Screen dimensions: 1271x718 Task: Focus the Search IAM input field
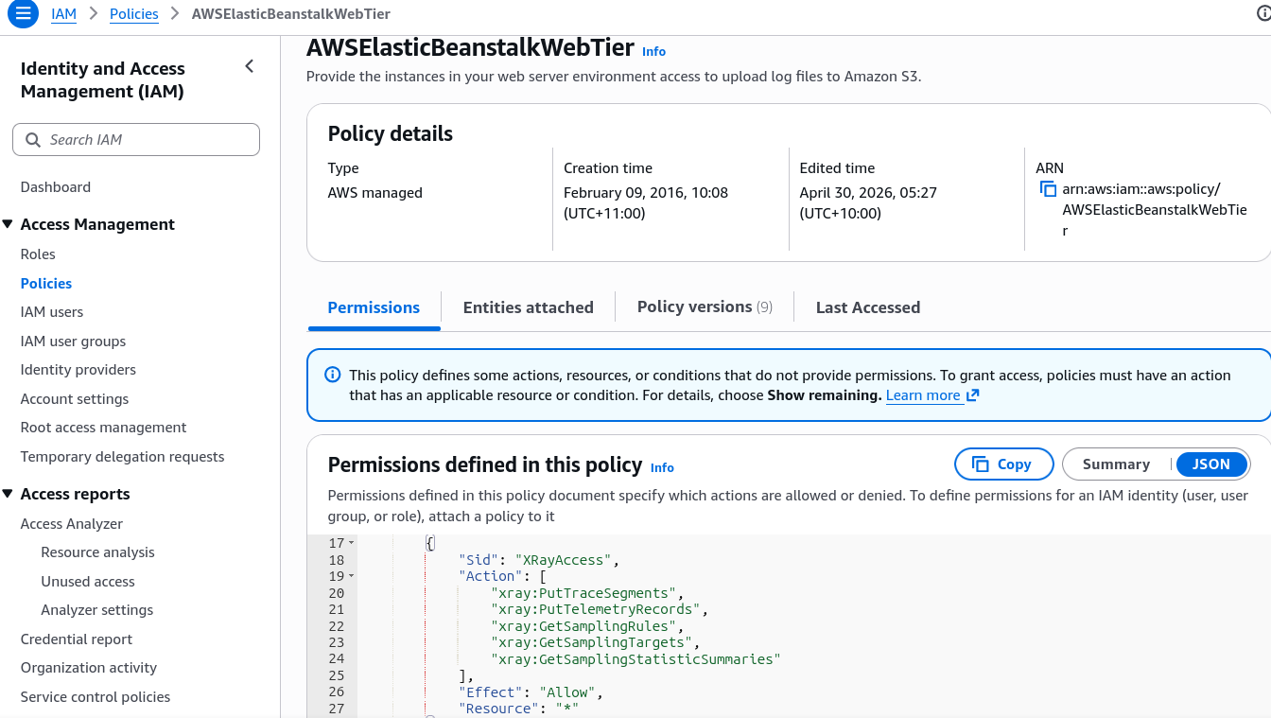(x=136, y=140)
